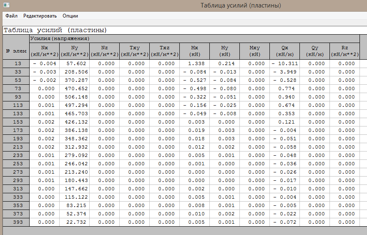The image size is (367, 235).
Task: Select row header for element 93
Action: coord(16,97)
